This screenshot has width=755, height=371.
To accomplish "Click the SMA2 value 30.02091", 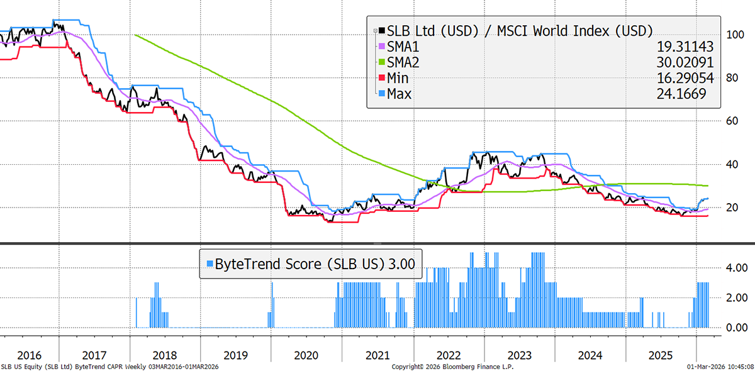I will tap(684, 62).
